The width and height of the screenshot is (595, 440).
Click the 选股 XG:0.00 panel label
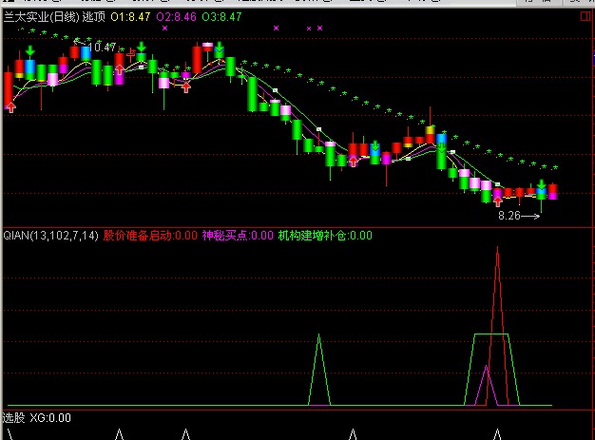pos(37,417)
